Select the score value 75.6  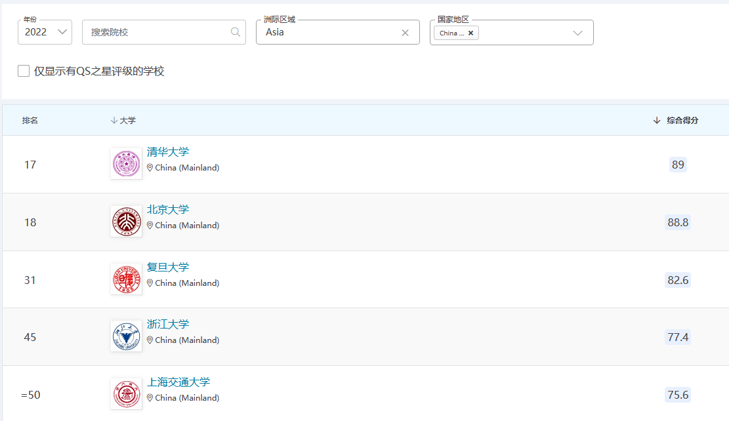coord(678,395)
